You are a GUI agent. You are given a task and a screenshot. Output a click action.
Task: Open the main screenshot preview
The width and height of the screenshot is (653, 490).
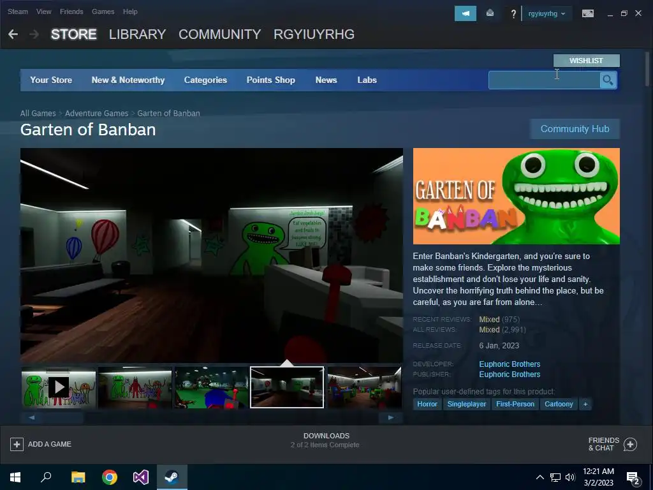212,255
